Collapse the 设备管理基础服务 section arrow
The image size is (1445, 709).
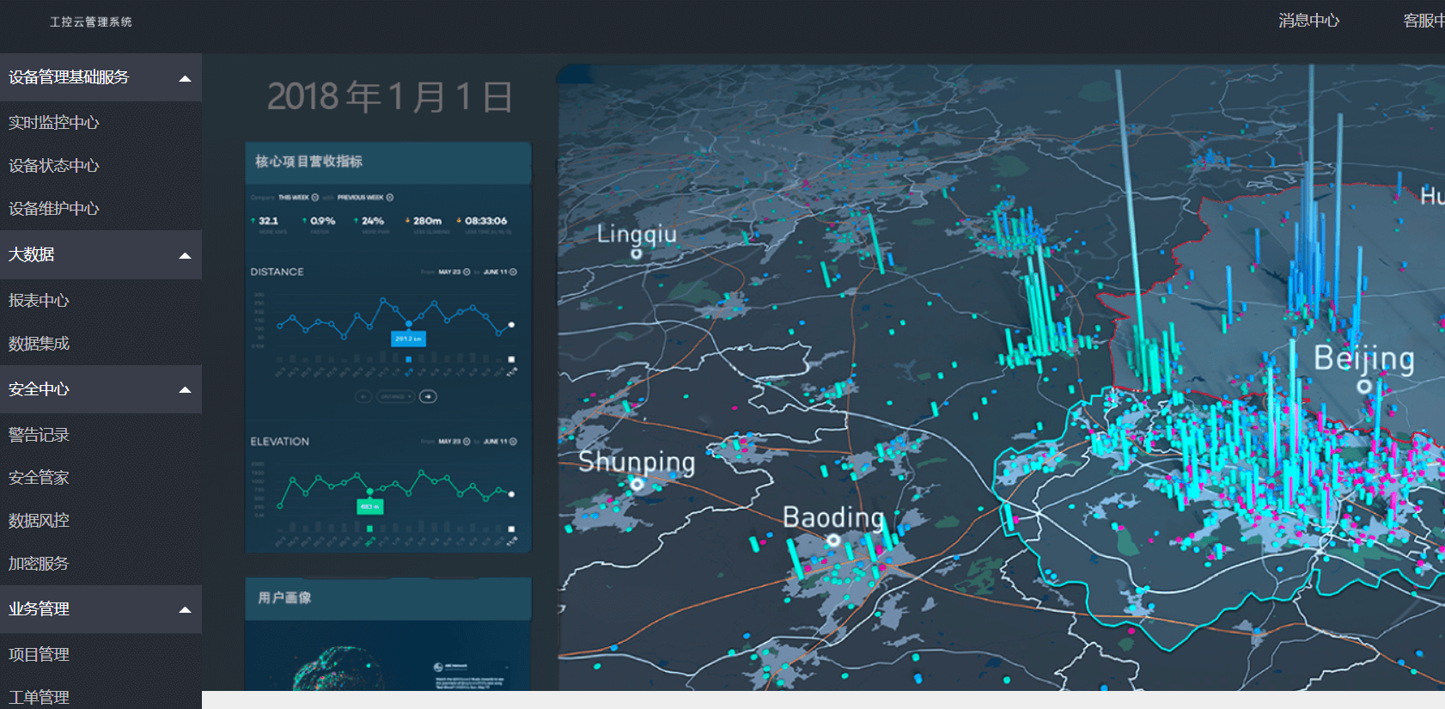185,78
